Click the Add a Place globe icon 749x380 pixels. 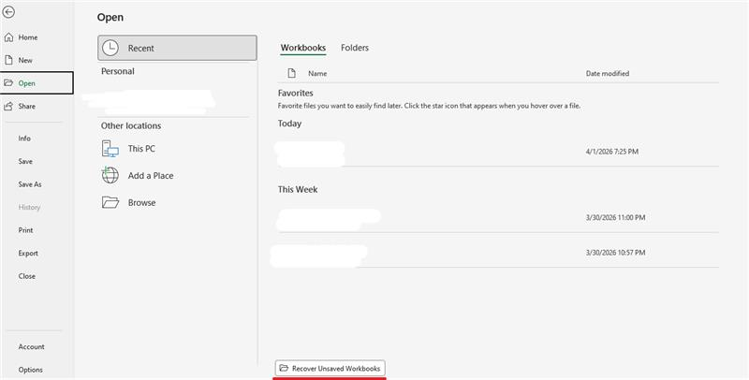(x=110, y=175)
